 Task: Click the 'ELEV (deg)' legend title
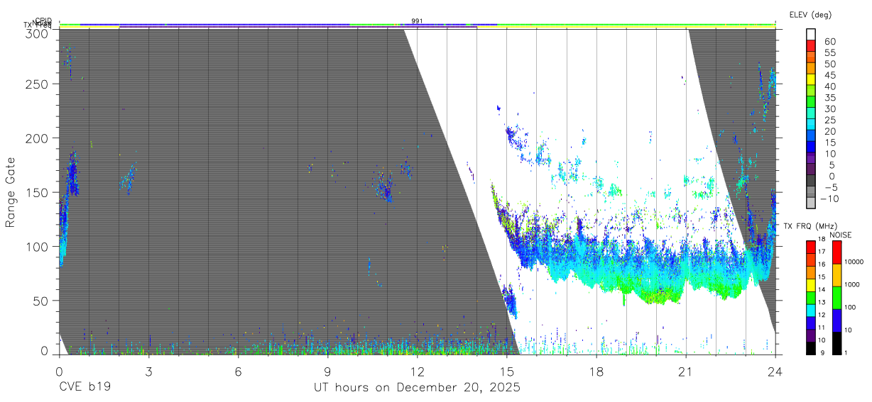pyautogui.click(x=810, y=15)
